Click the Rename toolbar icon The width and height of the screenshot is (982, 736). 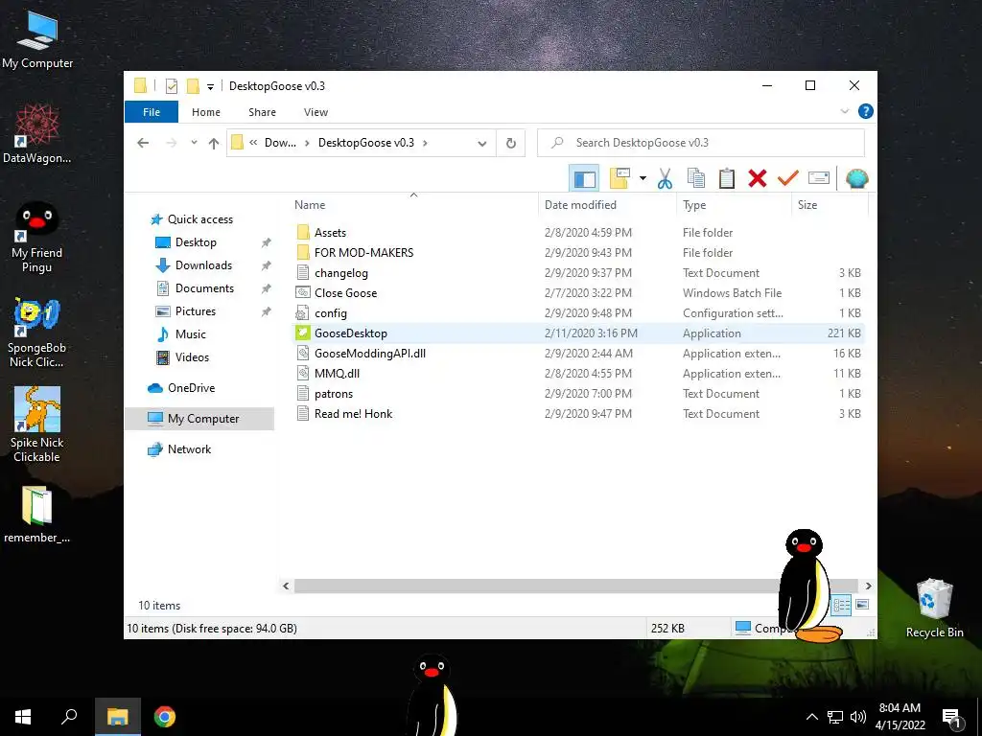tap(819, 178)
